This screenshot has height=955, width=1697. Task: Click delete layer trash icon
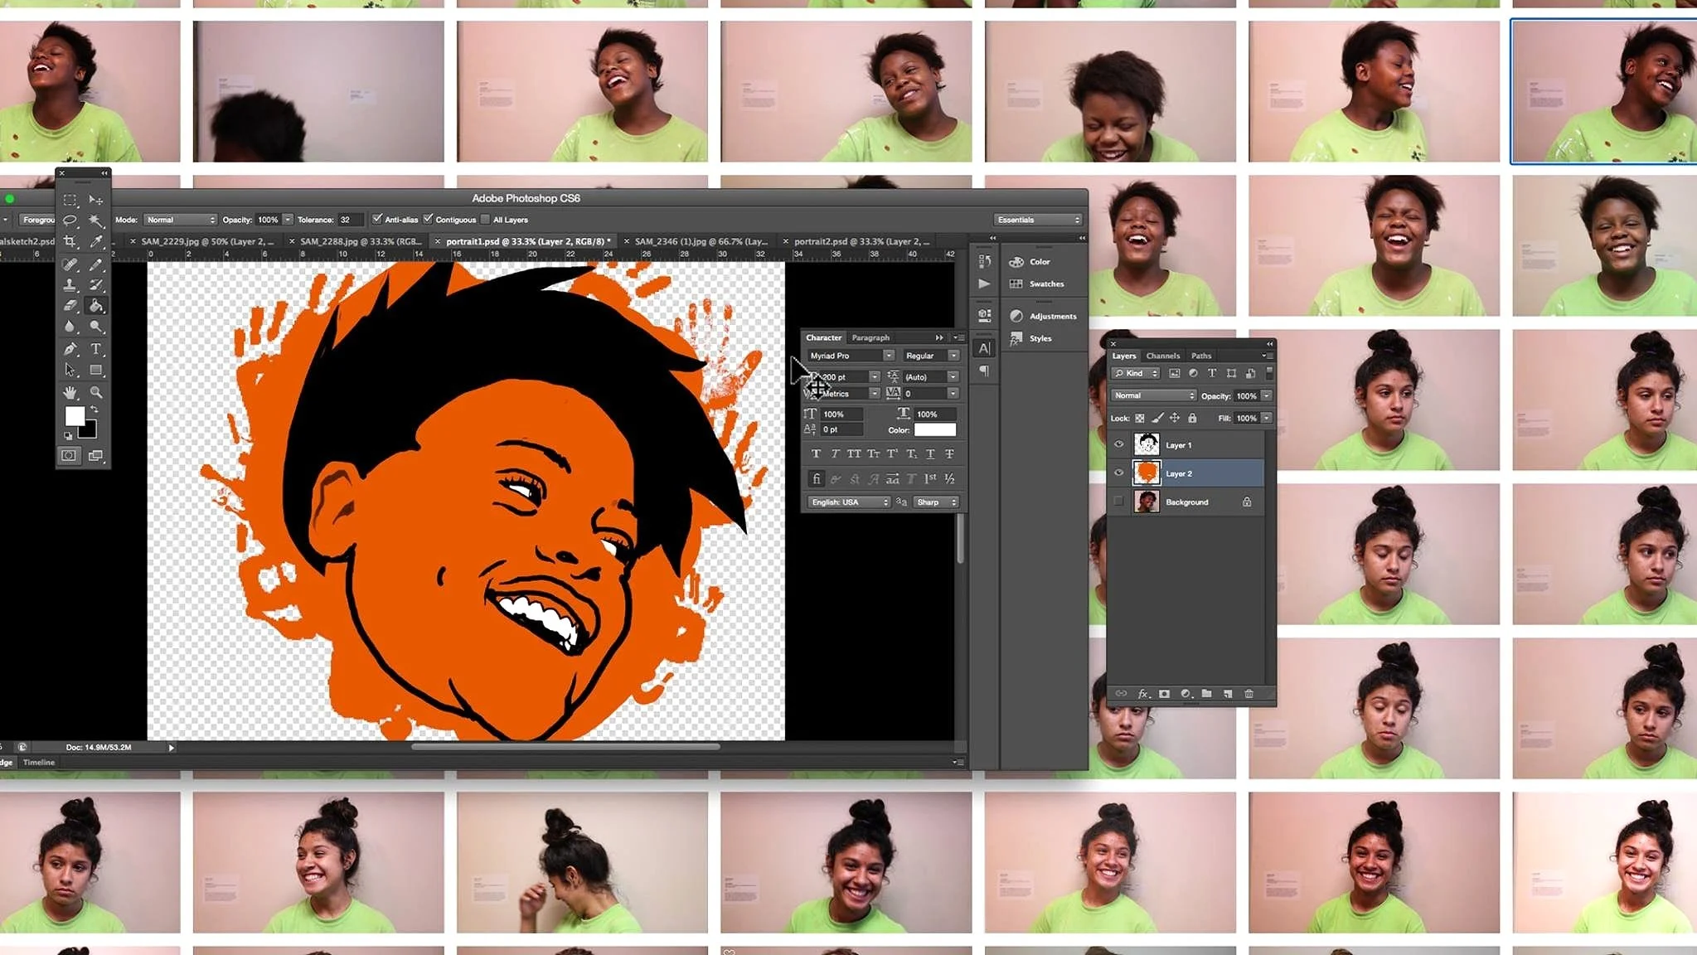tap(1249, 694)
